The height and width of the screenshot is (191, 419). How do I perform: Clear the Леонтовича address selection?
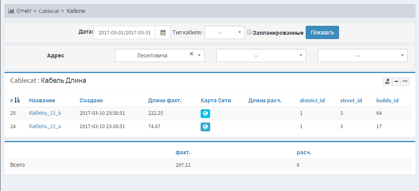click(x=191, y=54)
